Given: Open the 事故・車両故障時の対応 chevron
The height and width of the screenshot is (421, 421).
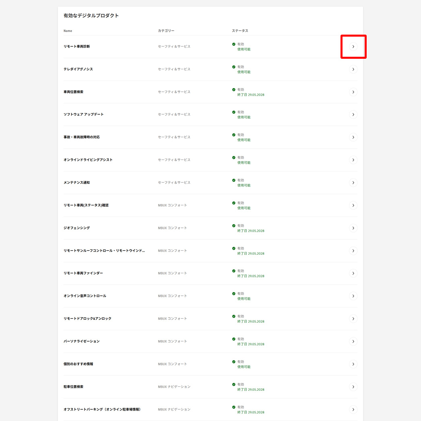Looking at the screenshot, I should pos(353,137).
